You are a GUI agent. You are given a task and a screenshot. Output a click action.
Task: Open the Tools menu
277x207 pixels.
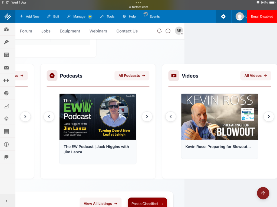coord(107,16)
